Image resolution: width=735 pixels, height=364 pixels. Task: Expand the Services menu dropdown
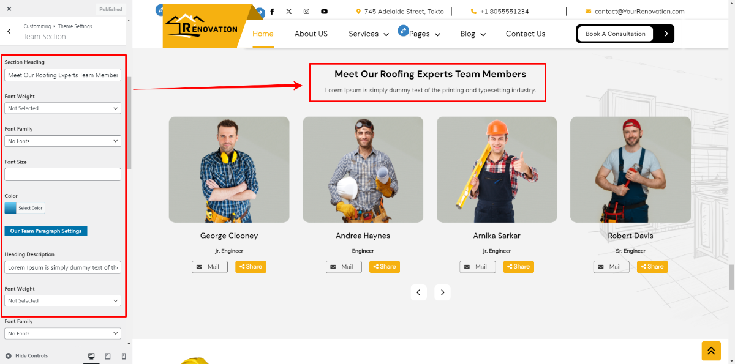click(368, 34)
